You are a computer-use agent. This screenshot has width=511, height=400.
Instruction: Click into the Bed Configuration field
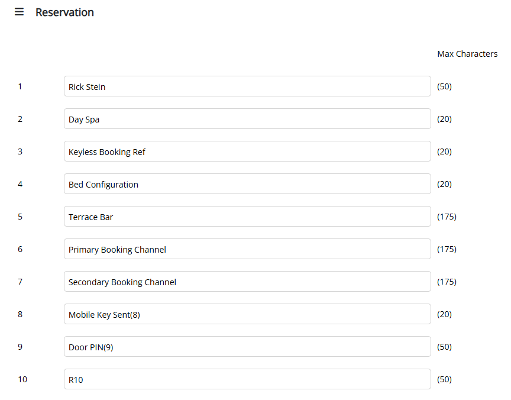(247, 184)
